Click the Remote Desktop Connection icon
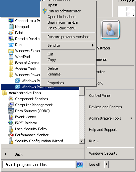136x172 pixels. pyautogui.click(x=11, y=39)
